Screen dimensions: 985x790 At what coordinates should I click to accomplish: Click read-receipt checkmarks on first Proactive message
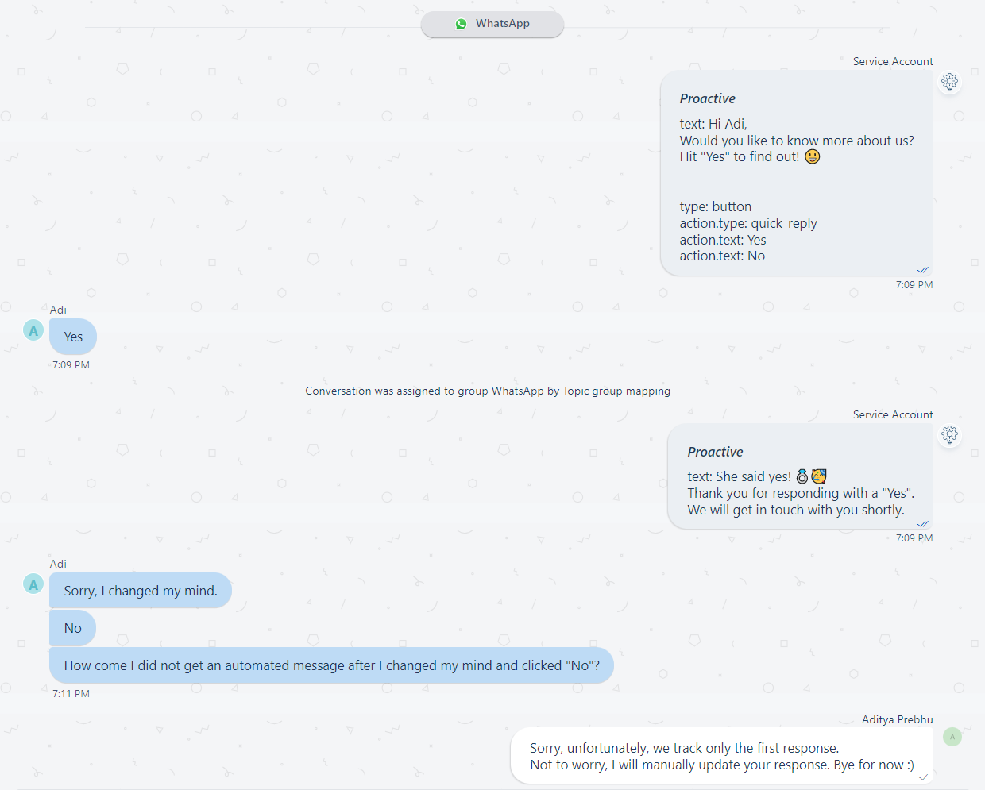coord(922,270)
